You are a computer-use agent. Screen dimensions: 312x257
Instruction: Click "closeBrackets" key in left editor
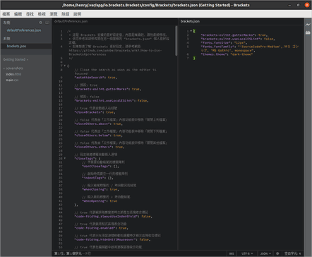(88, 112)
